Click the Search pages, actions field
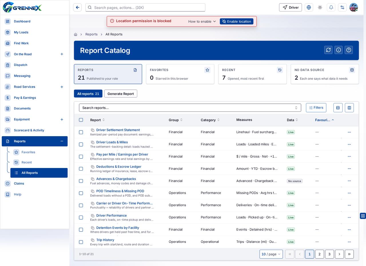Viewport: 366px width, 266px height. tap(145, 7)
